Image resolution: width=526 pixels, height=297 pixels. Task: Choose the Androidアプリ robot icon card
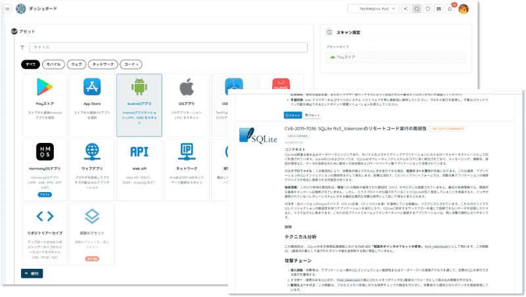(139, 87)
